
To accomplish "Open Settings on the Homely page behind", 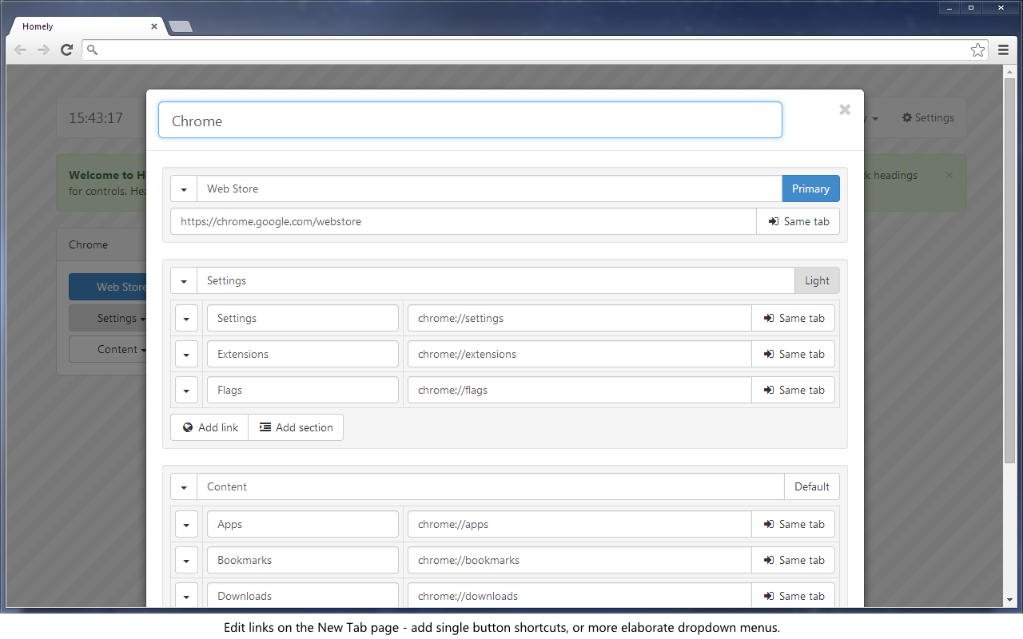I will coord(928,117).
